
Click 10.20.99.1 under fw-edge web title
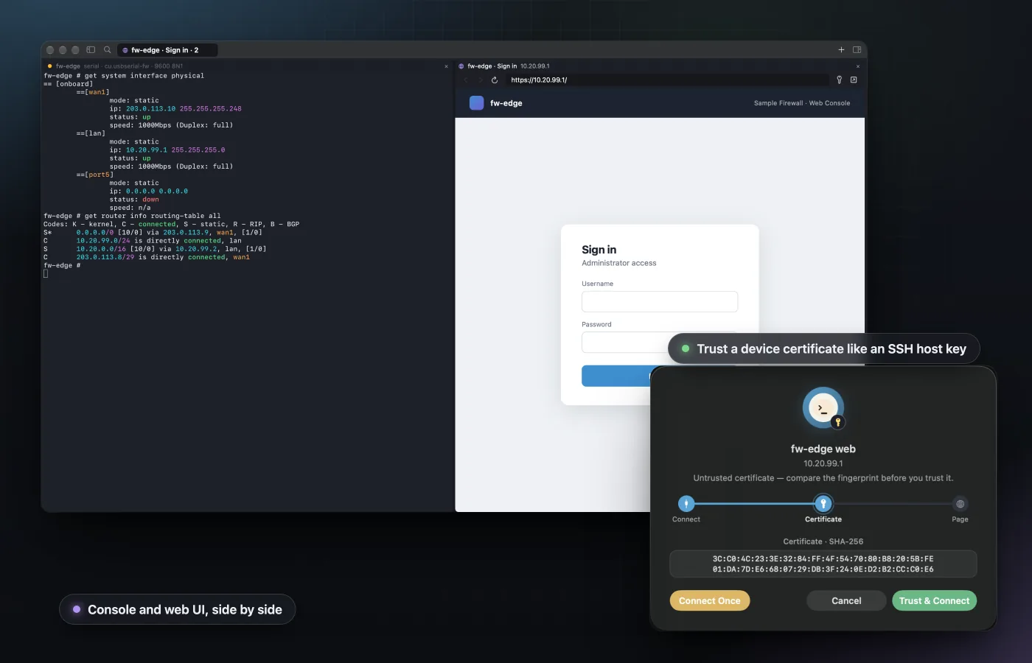[x=823, y=463]
